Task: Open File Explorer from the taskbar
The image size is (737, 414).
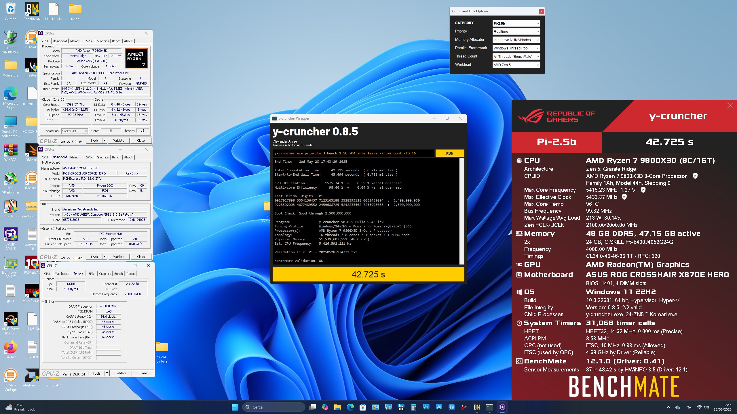Action: coord(337,407)
